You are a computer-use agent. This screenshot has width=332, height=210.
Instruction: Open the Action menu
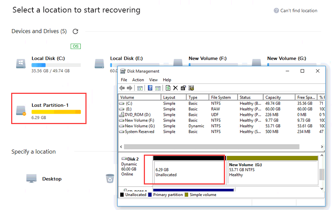[138, 80]
